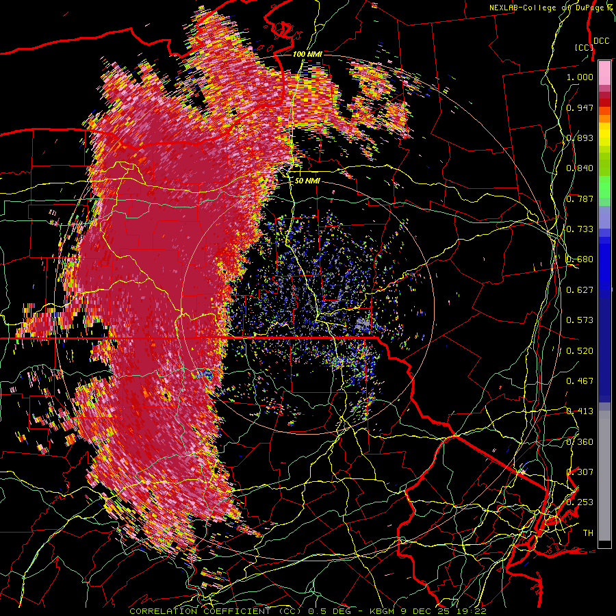Pick the yellow segment of the color bar

point(604,135)
